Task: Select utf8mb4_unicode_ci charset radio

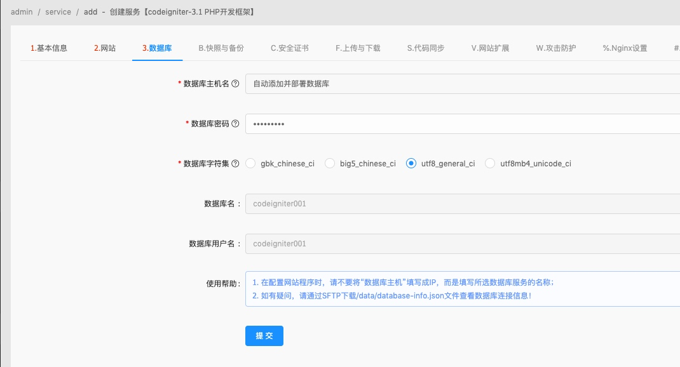Action: 489,163
